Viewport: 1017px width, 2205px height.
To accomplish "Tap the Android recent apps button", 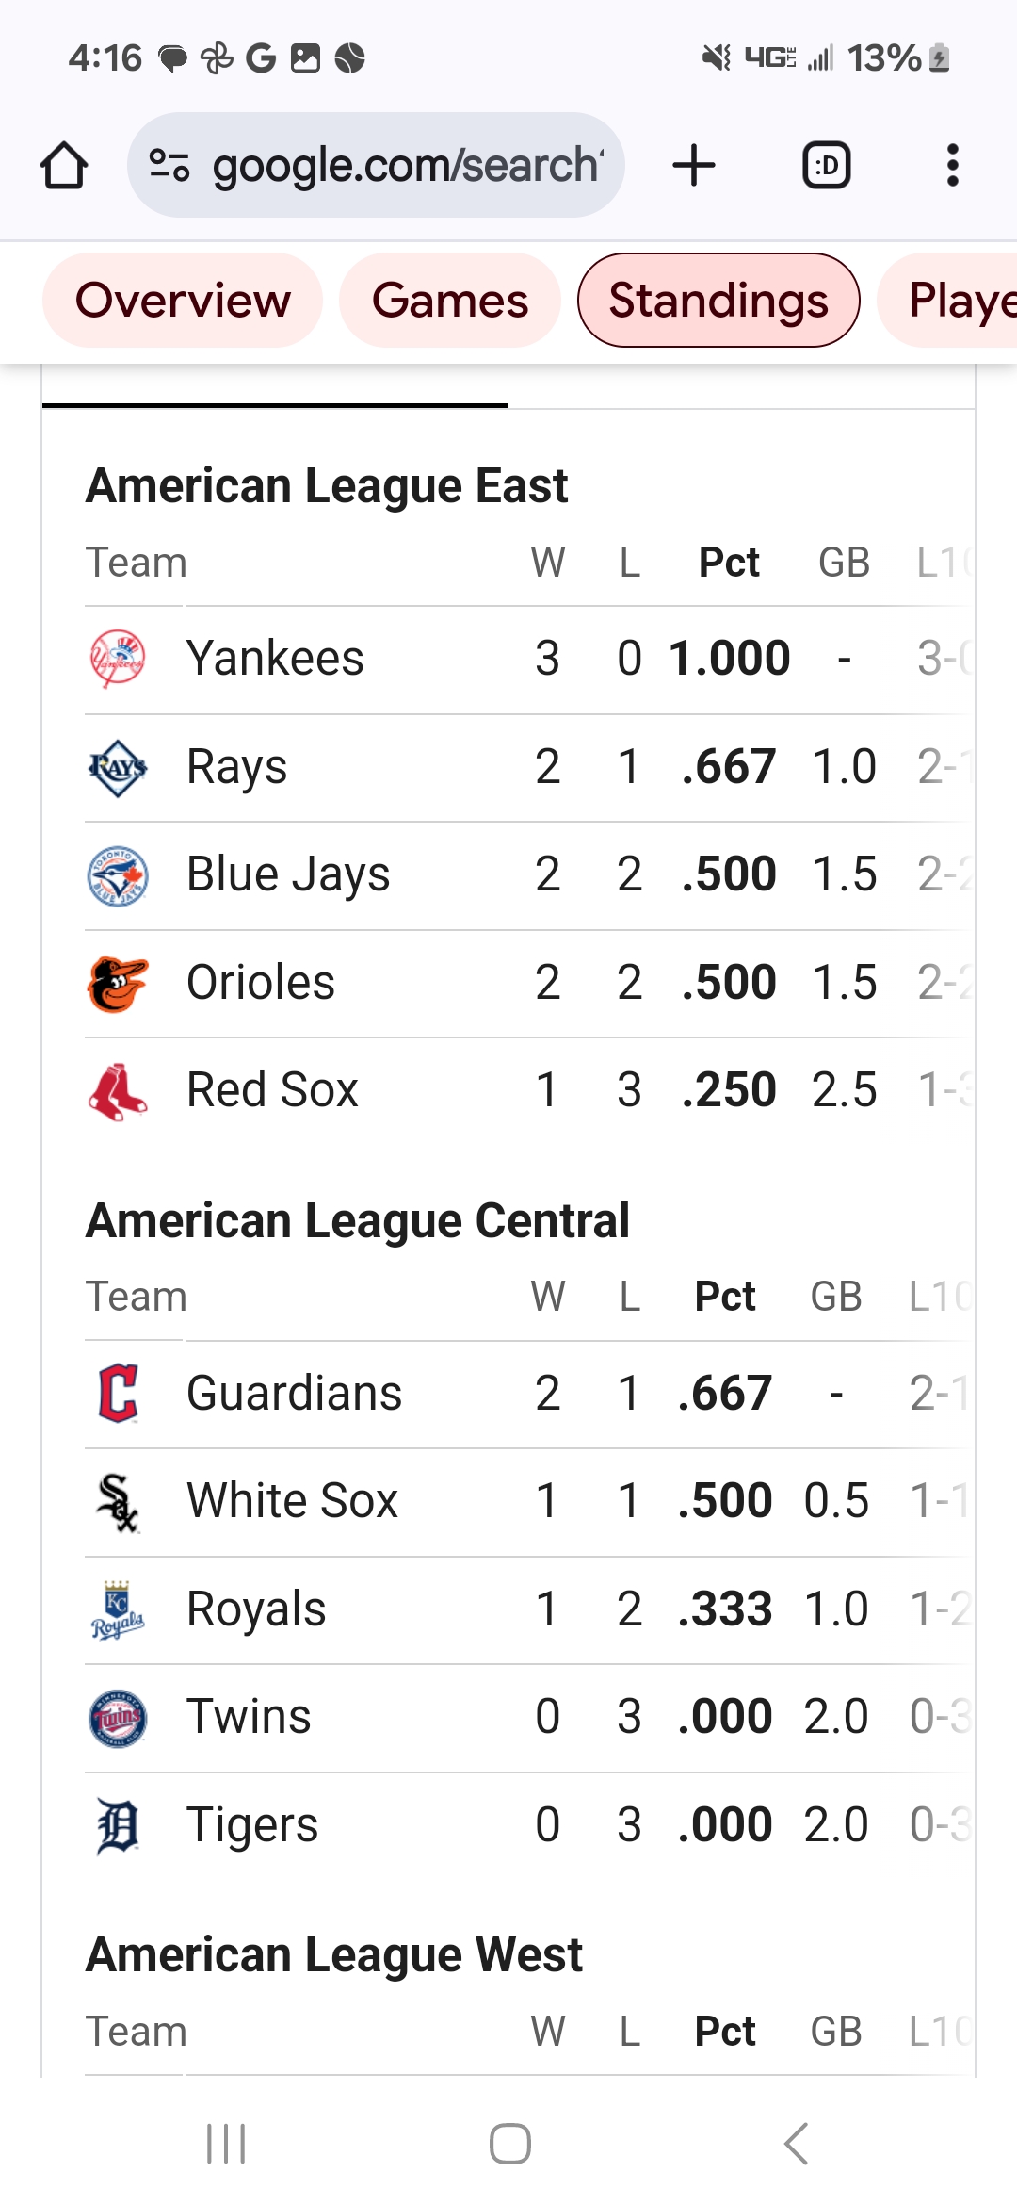I will (x=226, y=2144).
